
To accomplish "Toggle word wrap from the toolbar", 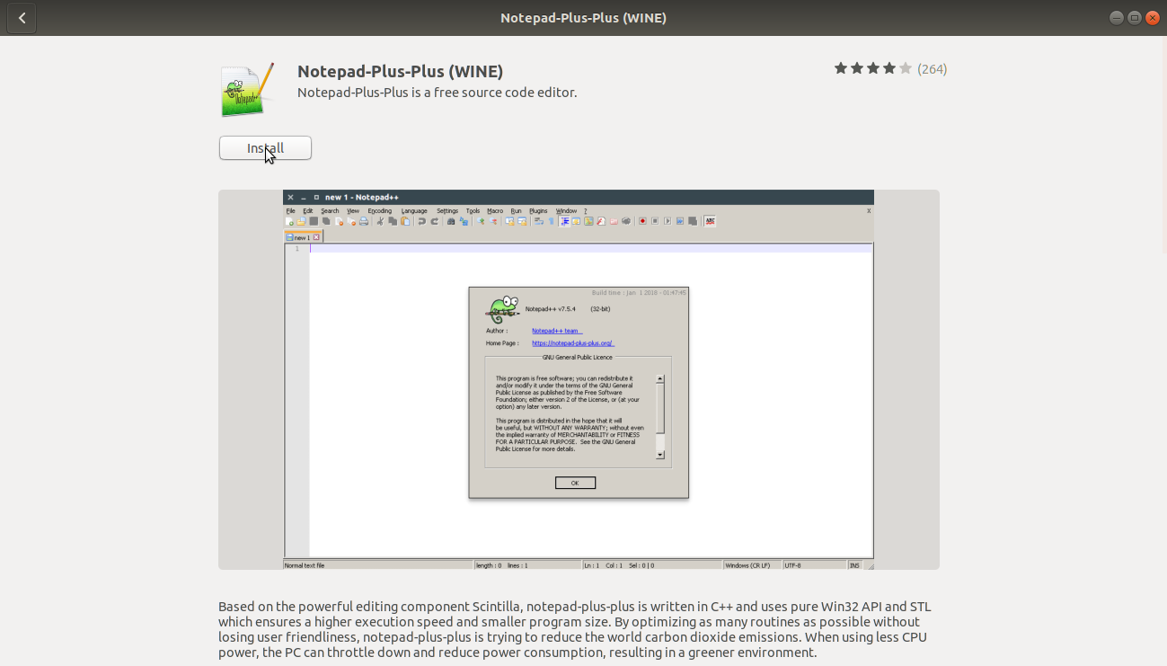I will [x=540, y=220].
